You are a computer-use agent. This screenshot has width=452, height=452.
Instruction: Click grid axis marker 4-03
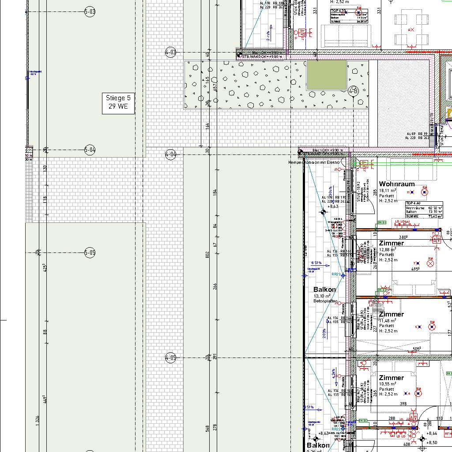[170, 52]
